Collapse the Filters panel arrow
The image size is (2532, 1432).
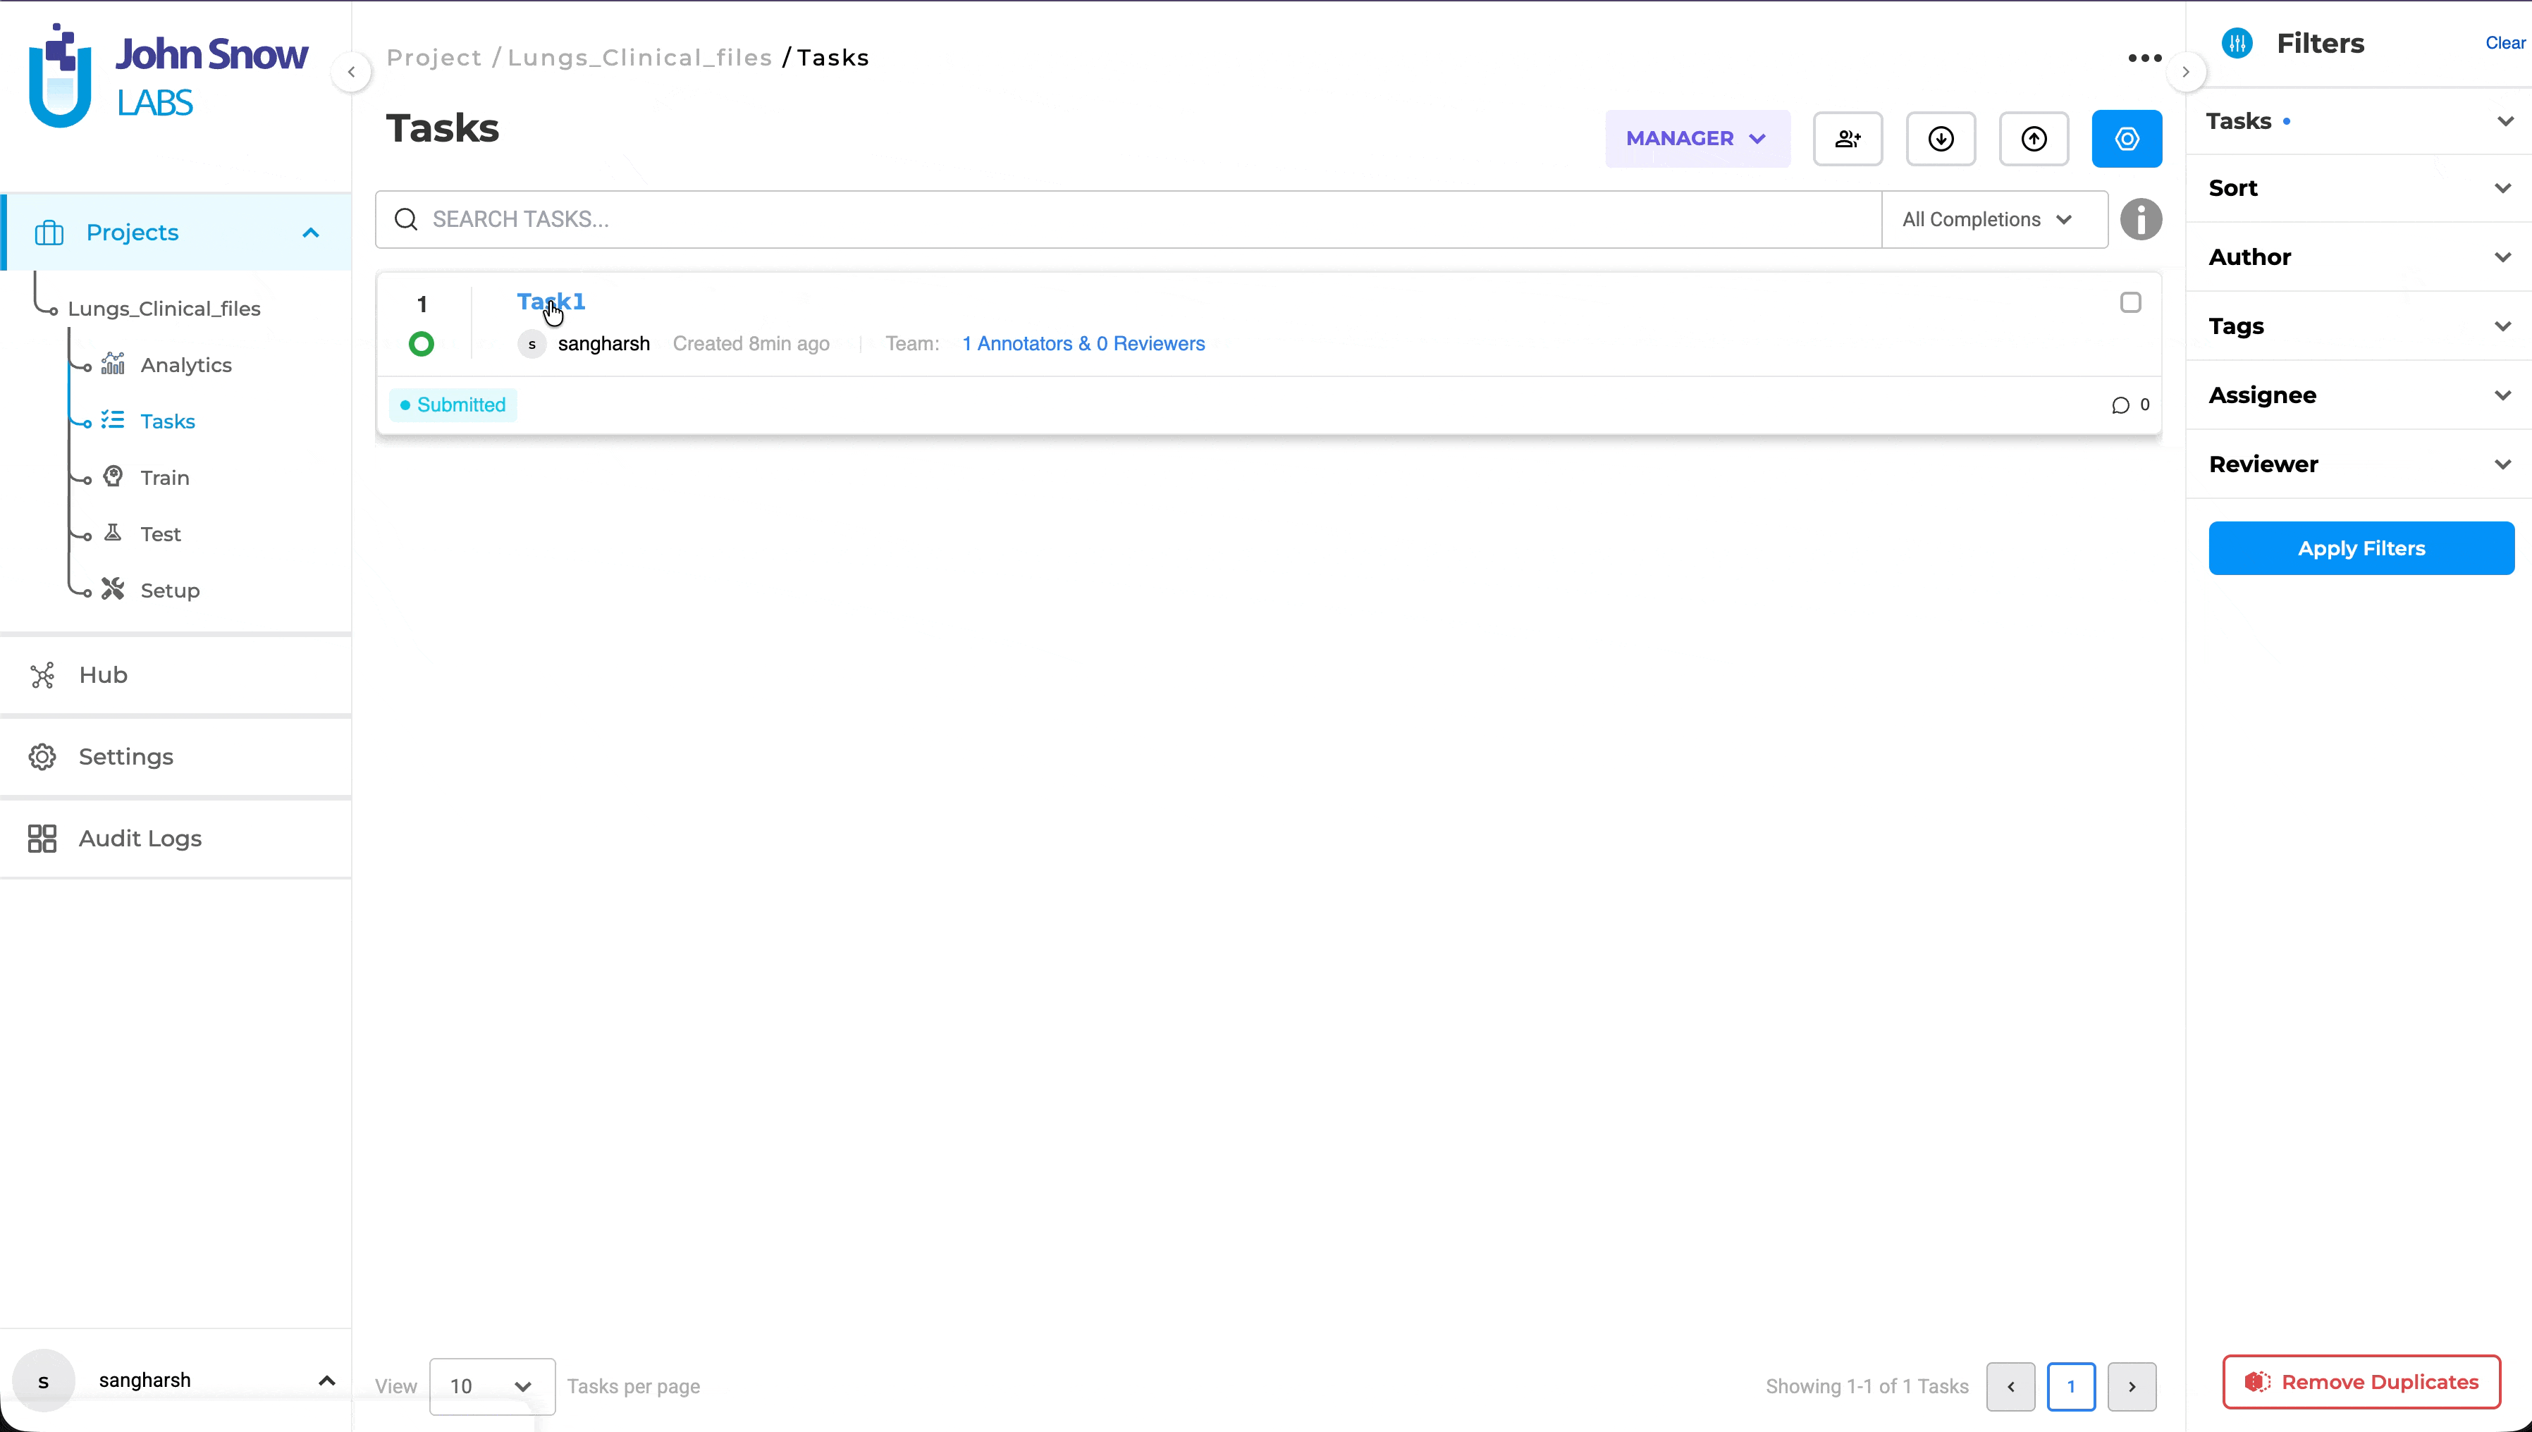point(2184,72)
